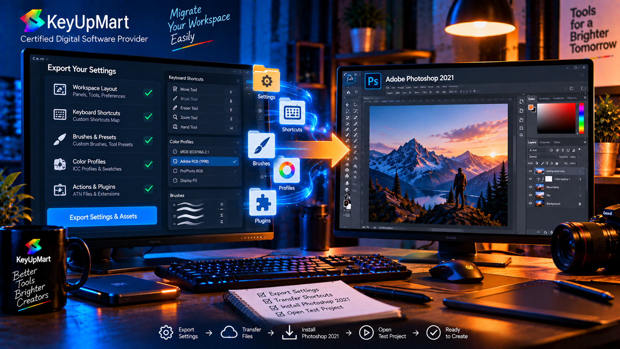Switch to the Paths tab

[x=557, y=142]
